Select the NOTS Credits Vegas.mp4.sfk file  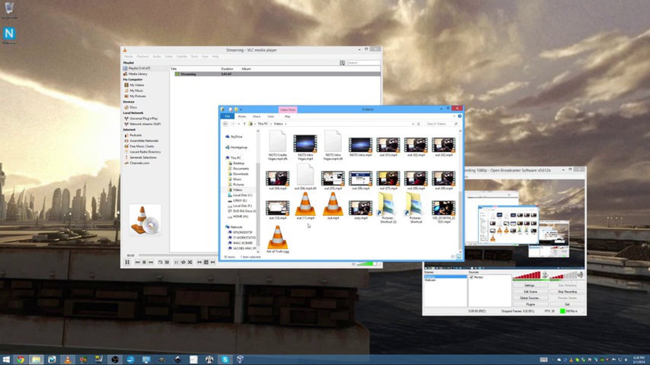point(278,145)
